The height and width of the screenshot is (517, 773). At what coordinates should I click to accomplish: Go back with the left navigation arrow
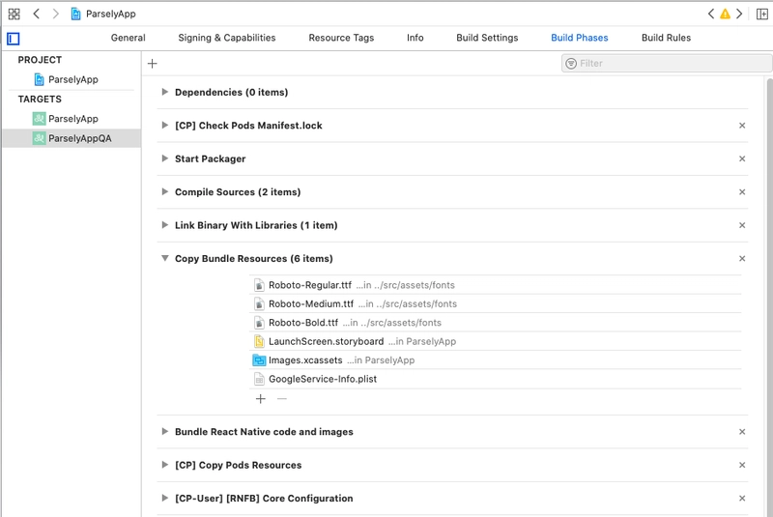[x=37, y=14]
